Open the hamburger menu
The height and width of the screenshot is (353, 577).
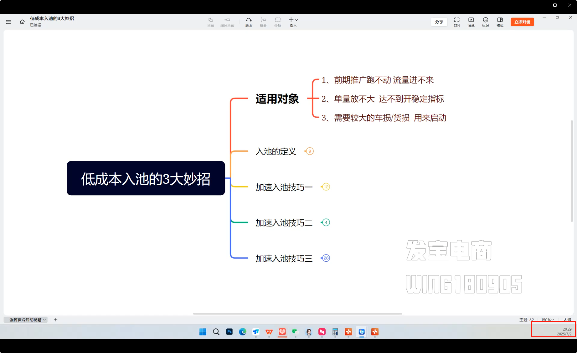(8, 22)
